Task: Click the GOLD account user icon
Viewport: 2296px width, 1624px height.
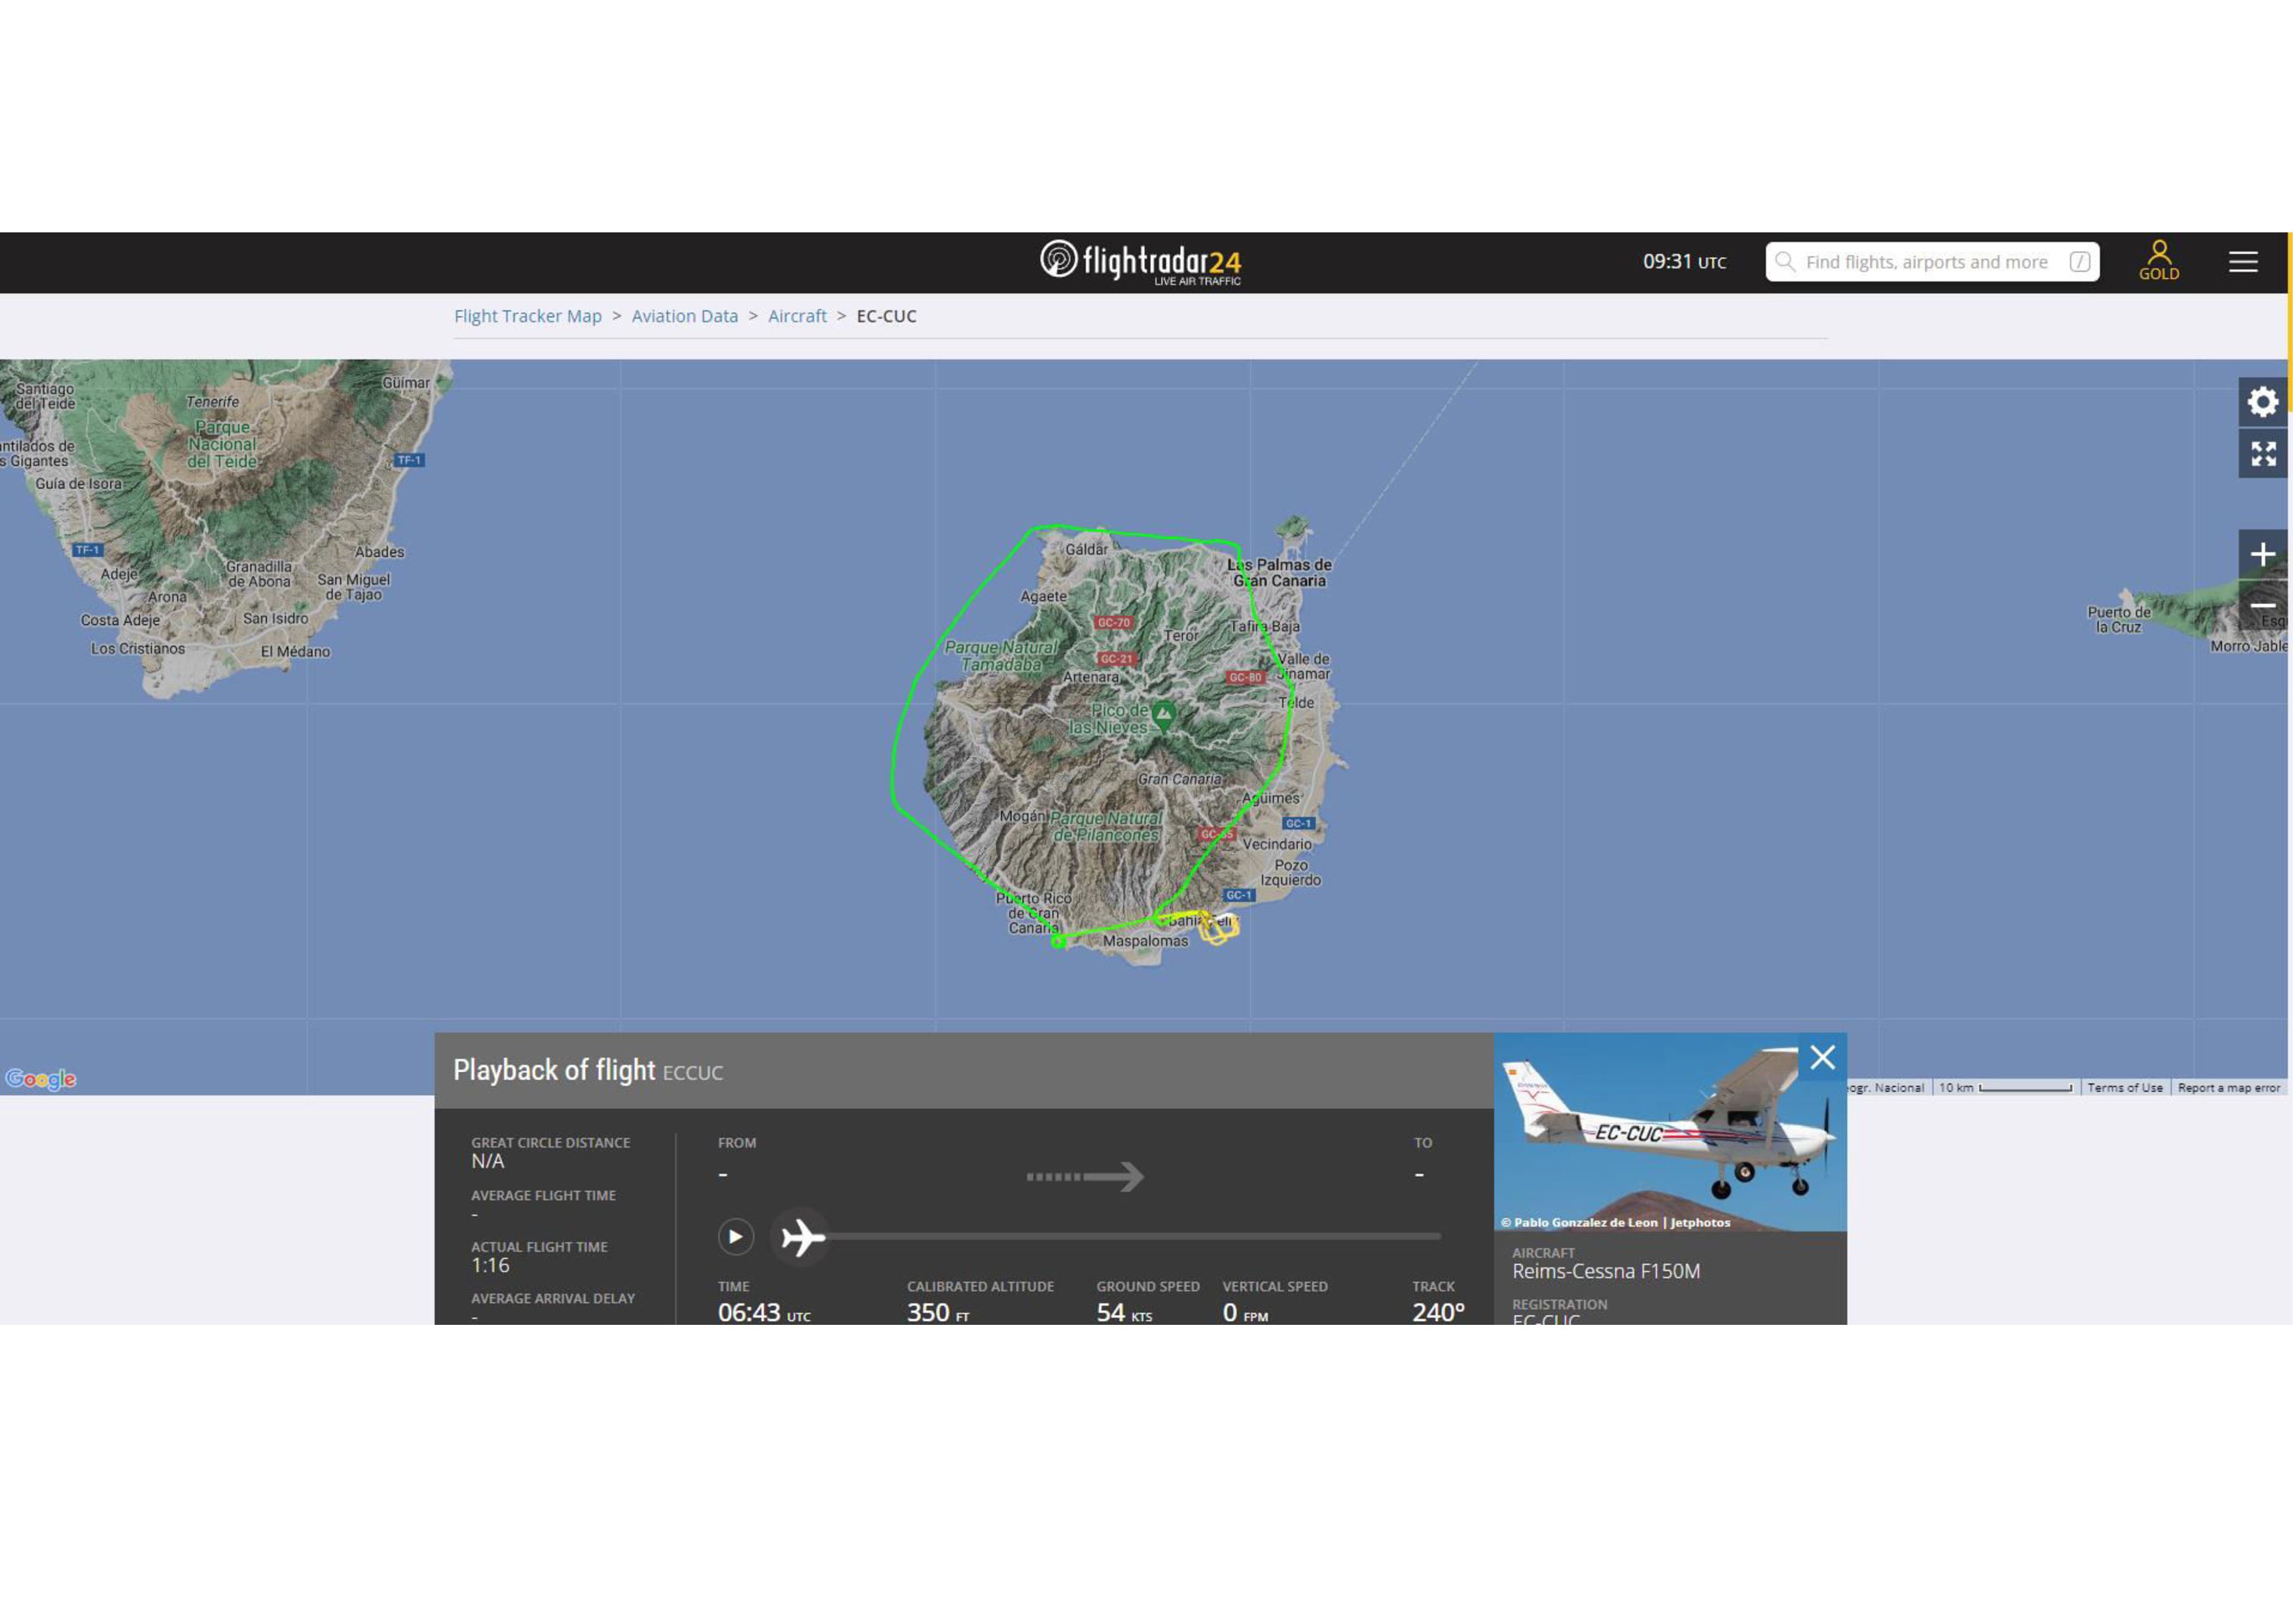Action: point(2159,260)
